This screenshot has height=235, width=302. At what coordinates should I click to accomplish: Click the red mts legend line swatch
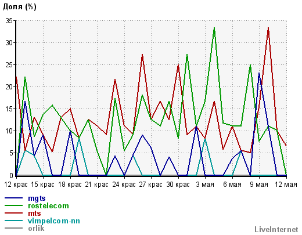pyautogui.click(x=14, y=213)
